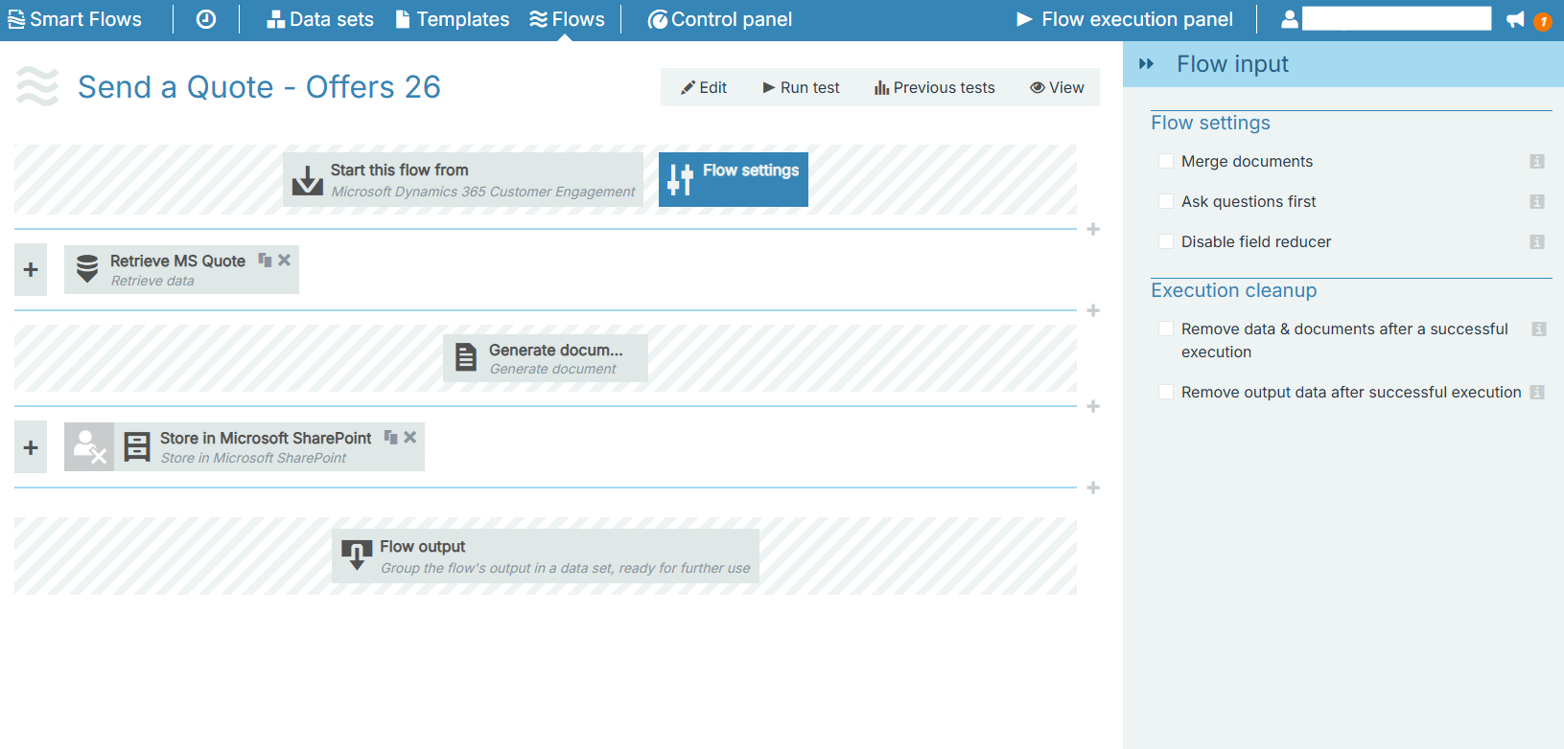
Task: Delete the Retrieve MS Quote block
Action: click(284, 260)
